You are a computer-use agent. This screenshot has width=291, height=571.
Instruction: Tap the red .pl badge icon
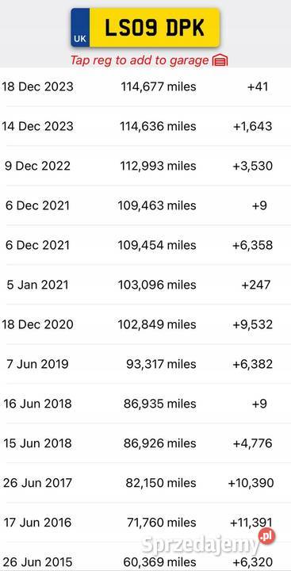[x=267, y=536]
